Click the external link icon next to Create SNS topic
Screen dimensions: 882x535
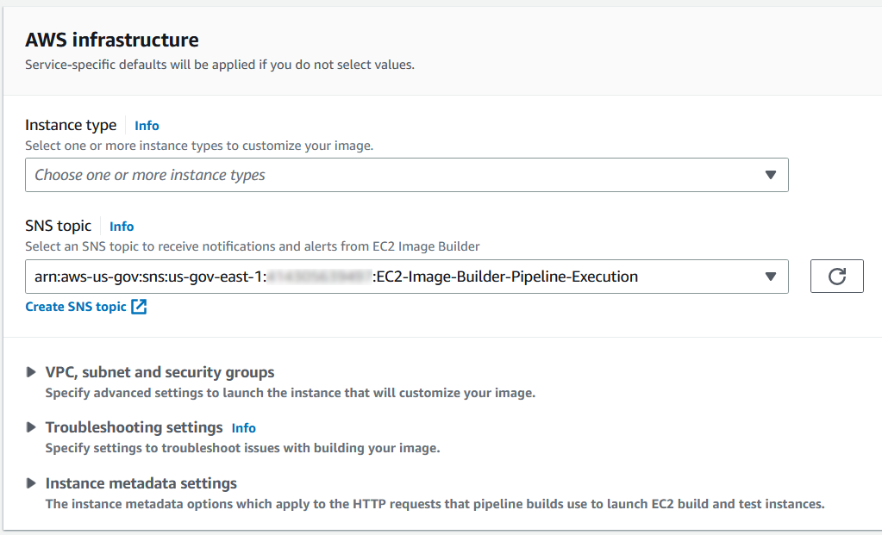(x=141, y=306)
